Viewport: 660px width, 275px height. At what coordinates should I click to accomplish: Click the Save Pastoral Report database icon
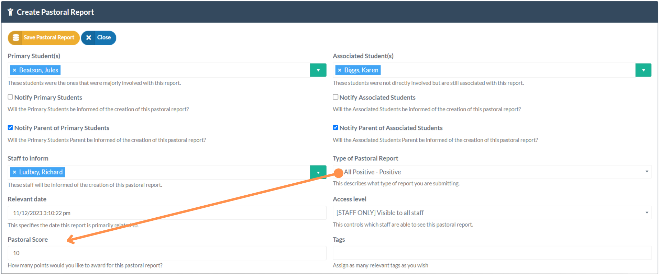pos(16,38)
